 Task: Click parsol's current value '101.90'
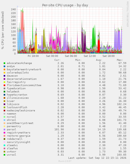[x=59, y=130]
